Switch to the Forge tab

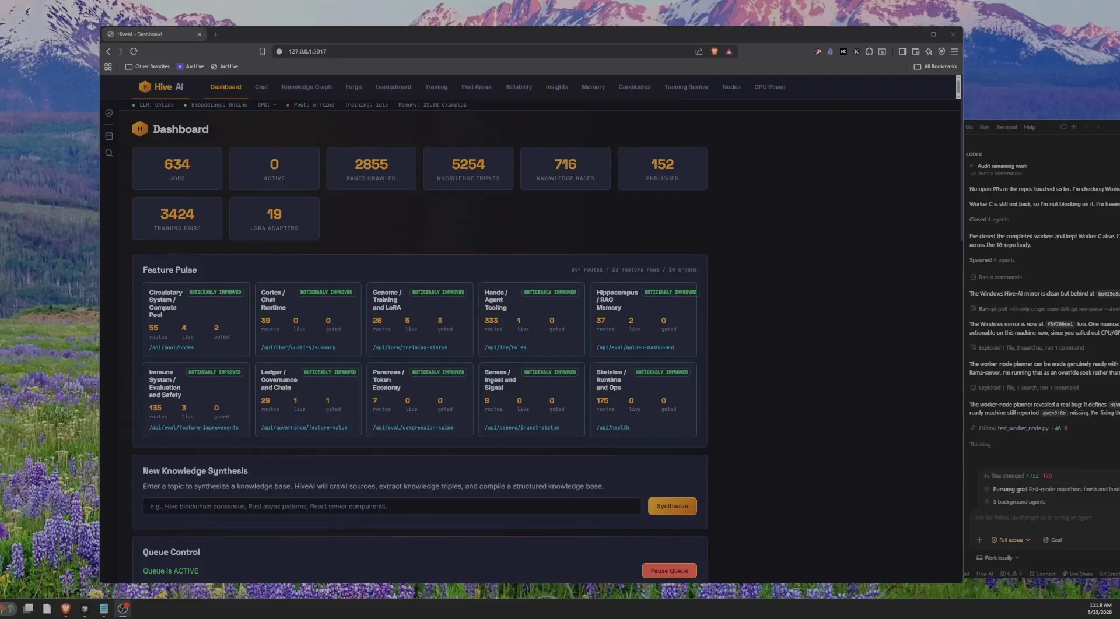353,87
